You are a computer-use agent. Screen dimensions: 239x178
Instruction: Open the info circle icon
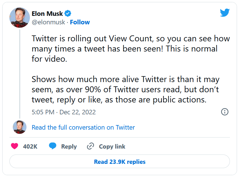pyautogui.click(x=224, y=112)
